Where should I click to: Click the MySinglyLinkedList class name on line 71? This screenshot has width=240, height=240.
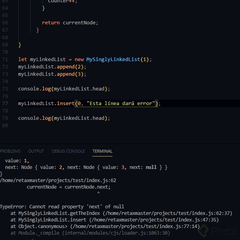coord(113,60)
